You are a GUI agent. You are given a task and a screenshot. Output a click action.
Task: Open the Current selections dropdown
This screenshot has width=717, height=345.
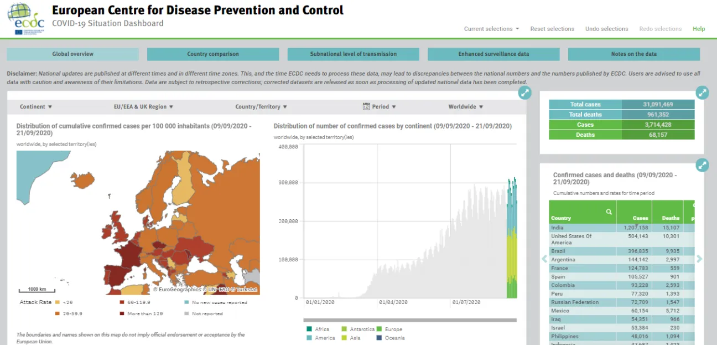click(491, 29)
